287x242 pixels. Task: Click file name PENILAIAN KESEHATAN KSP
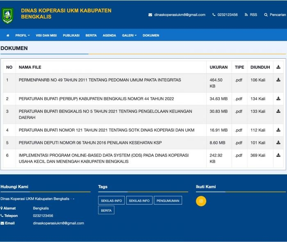coord(90,143)
